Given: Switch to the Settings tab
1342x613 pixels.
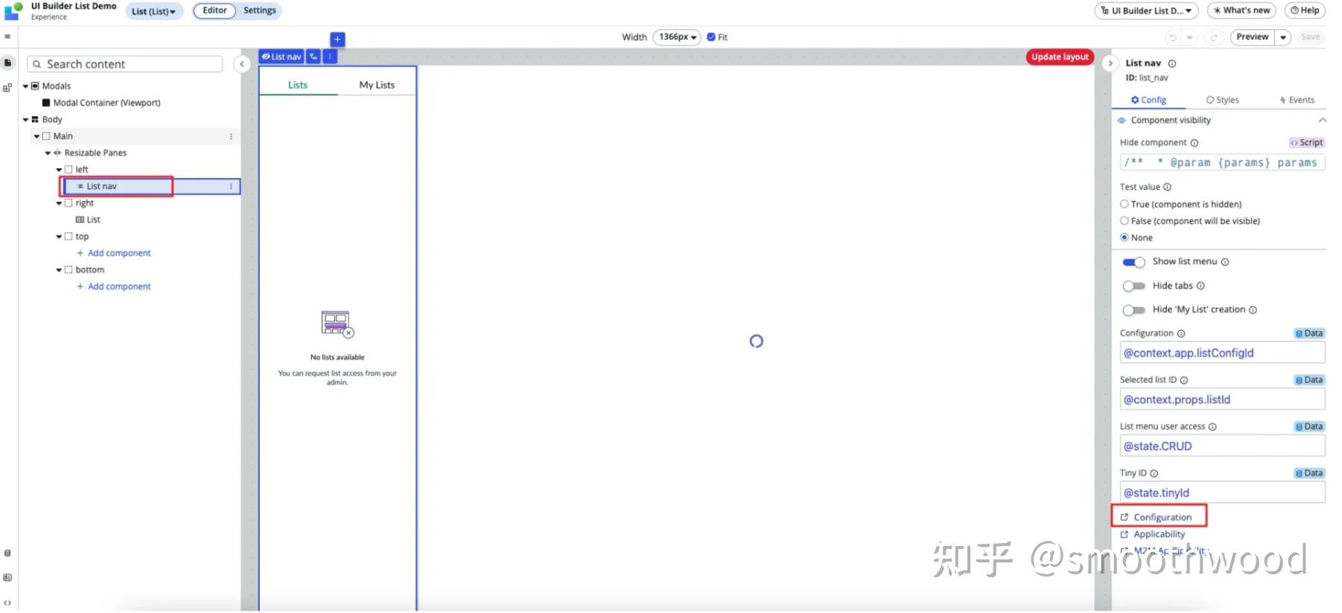Looking at the screenshot, I should (259, 10).
